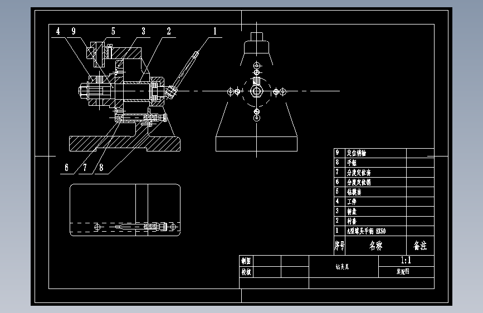Viewport: 483px width, 313px height.
Task: Pick leader callout number 6 below section view
Action: click(66, 168)
